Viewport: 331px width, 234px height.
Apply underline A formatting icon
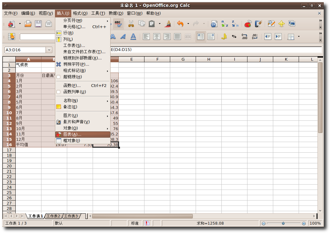[x=133, y=37]
